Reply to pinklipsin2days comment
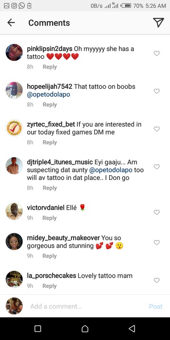 (x=50, y=67)
